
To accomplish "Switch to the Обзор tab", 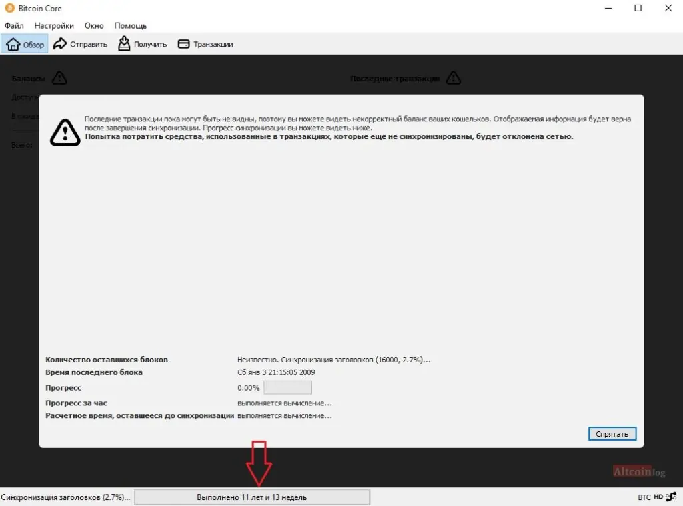I will (25, 44).
